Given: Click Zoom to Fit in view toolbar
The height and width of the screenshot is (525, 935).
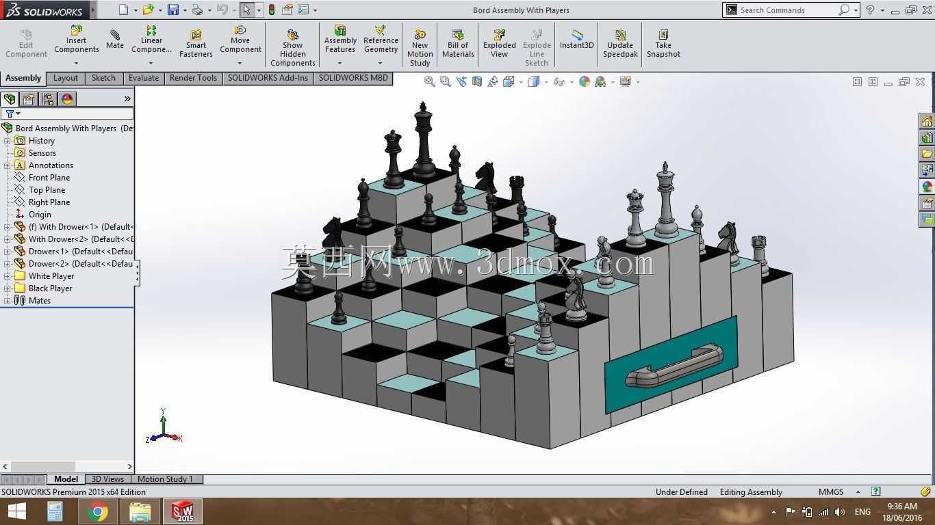Looking at the screenshot, I should click(x=429, y=81).
